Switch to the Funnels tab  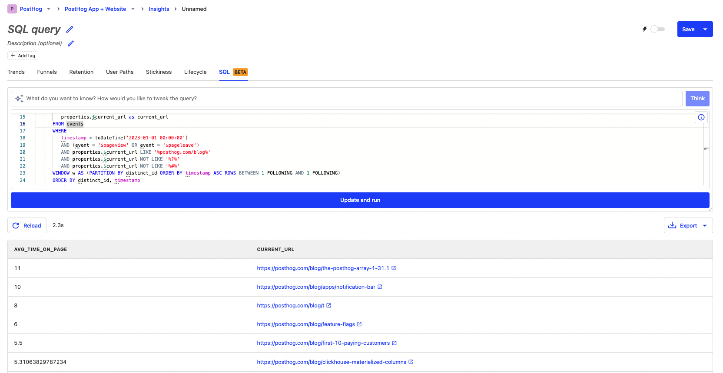(x=47, y=72)
